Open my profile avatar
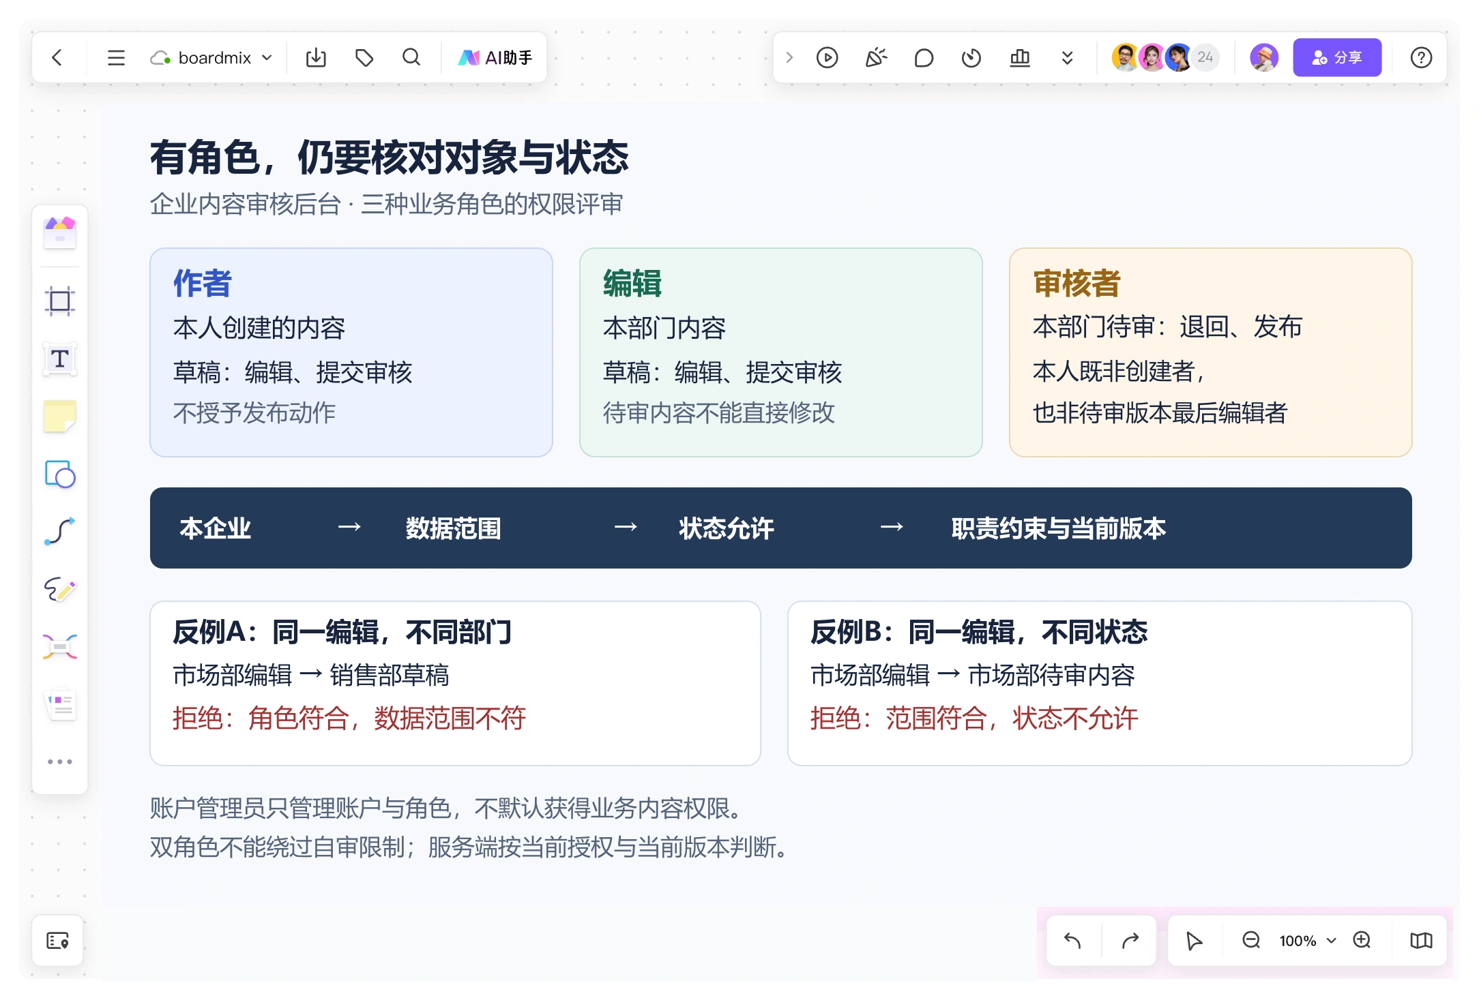 1264,57
